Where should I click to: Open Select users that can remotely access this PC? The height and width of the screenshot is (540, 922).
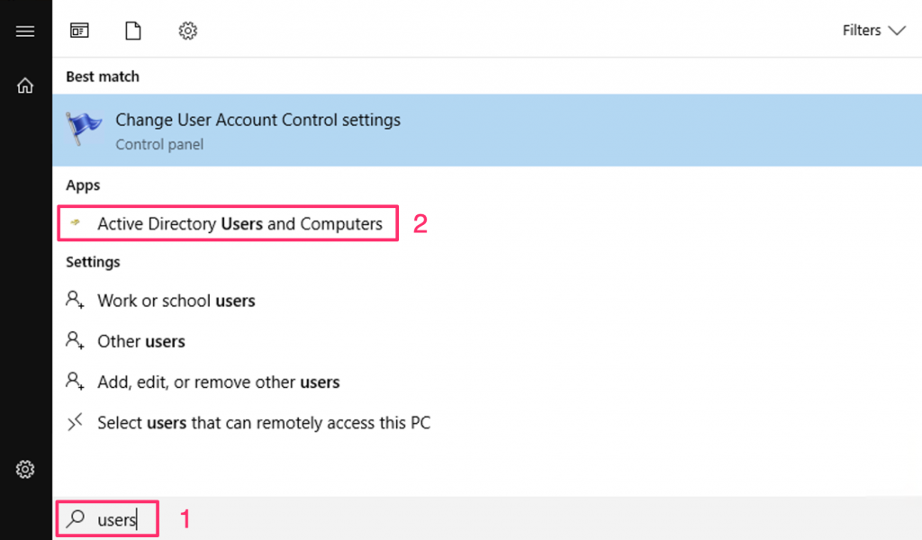(x=264, y=422)
